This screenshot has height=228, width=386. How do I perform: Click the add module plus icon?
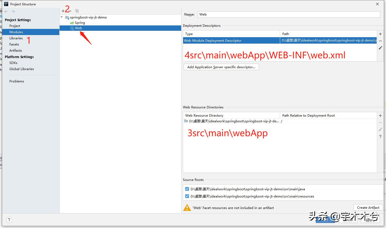(63, 11)
